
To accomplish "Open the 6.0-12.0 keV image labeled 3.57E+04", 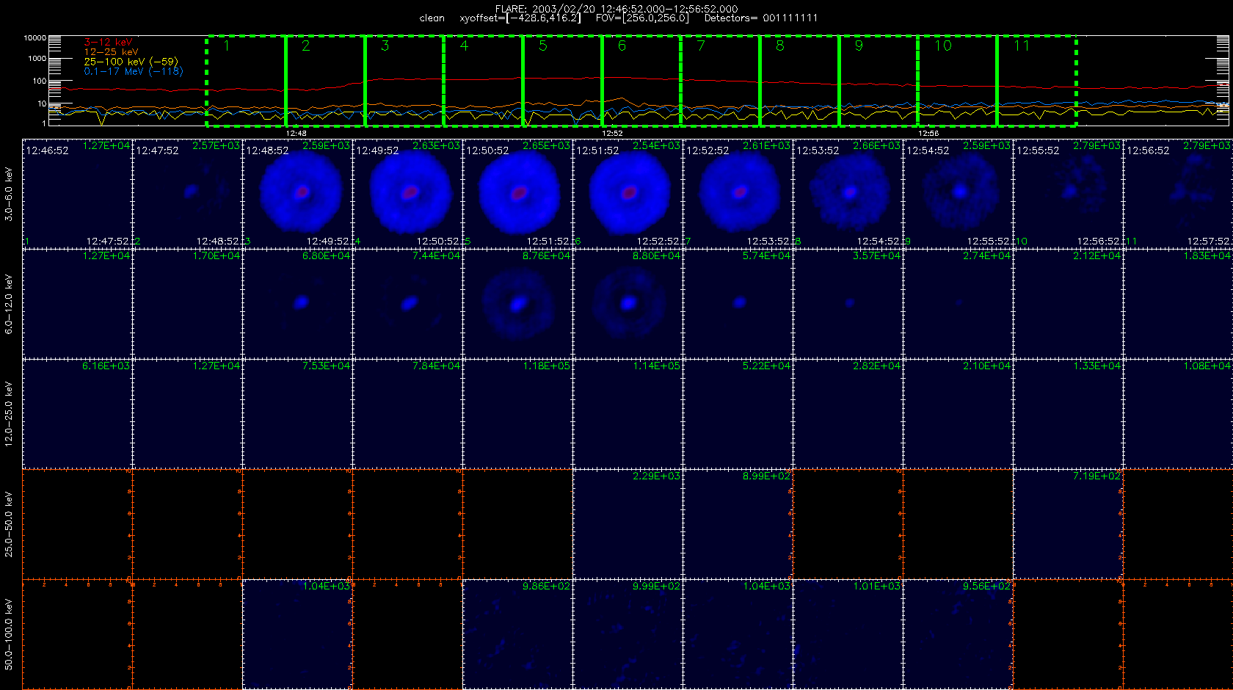I will (x=848, y=304).
